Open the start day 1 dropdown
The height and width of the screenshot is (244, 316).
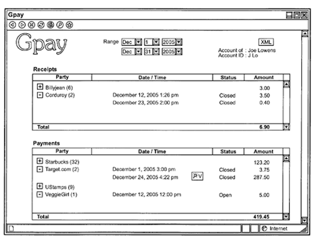pos(156,42)
